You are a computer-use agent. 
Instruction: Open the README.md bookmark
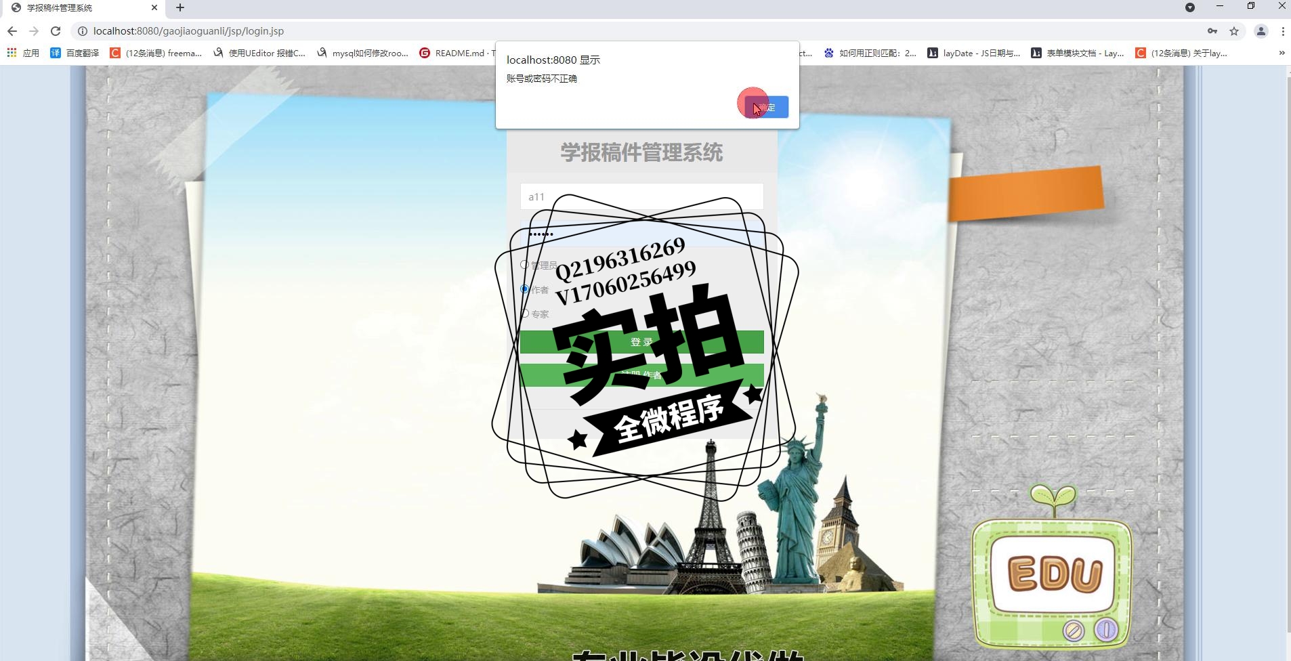pos(457,53)
